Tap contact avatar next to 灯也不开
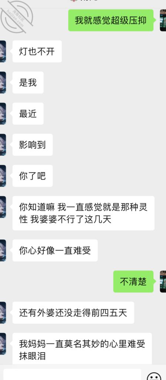 point(3,51)
